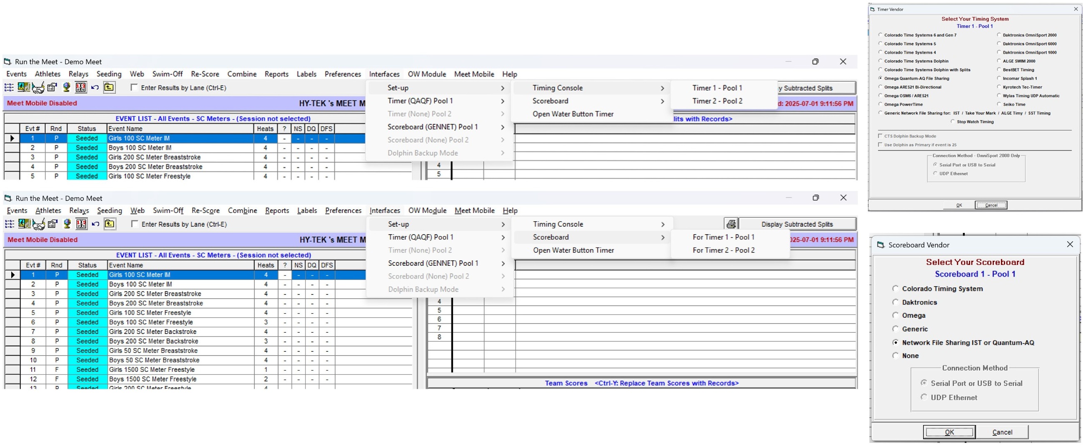
Task: Choose For Timer 2 - Pool 2 scoreboard entry
Action: 724,250
